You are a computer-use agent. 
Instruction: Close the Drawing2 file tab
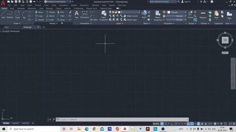pyautogui.click(x=38, y=27)
